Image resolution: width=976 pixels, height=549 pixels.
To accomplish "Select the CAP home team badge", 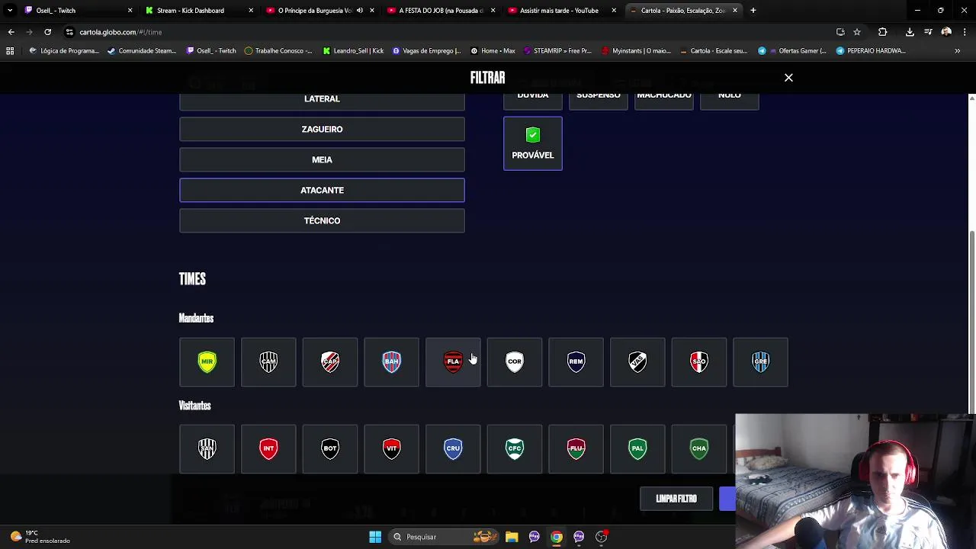I will click(x=330, y=362).
